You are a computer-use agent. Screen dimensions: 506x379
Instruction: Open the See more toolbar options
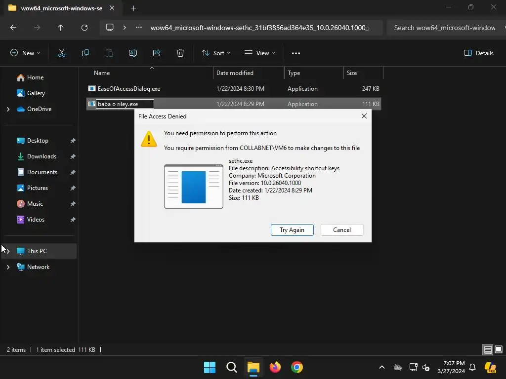click(x=296, y=53)
